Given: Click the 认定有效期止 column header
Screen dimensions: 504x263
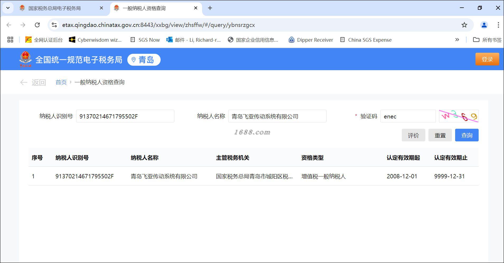Looking at the screenshot, I should click(x=451, y=158).
